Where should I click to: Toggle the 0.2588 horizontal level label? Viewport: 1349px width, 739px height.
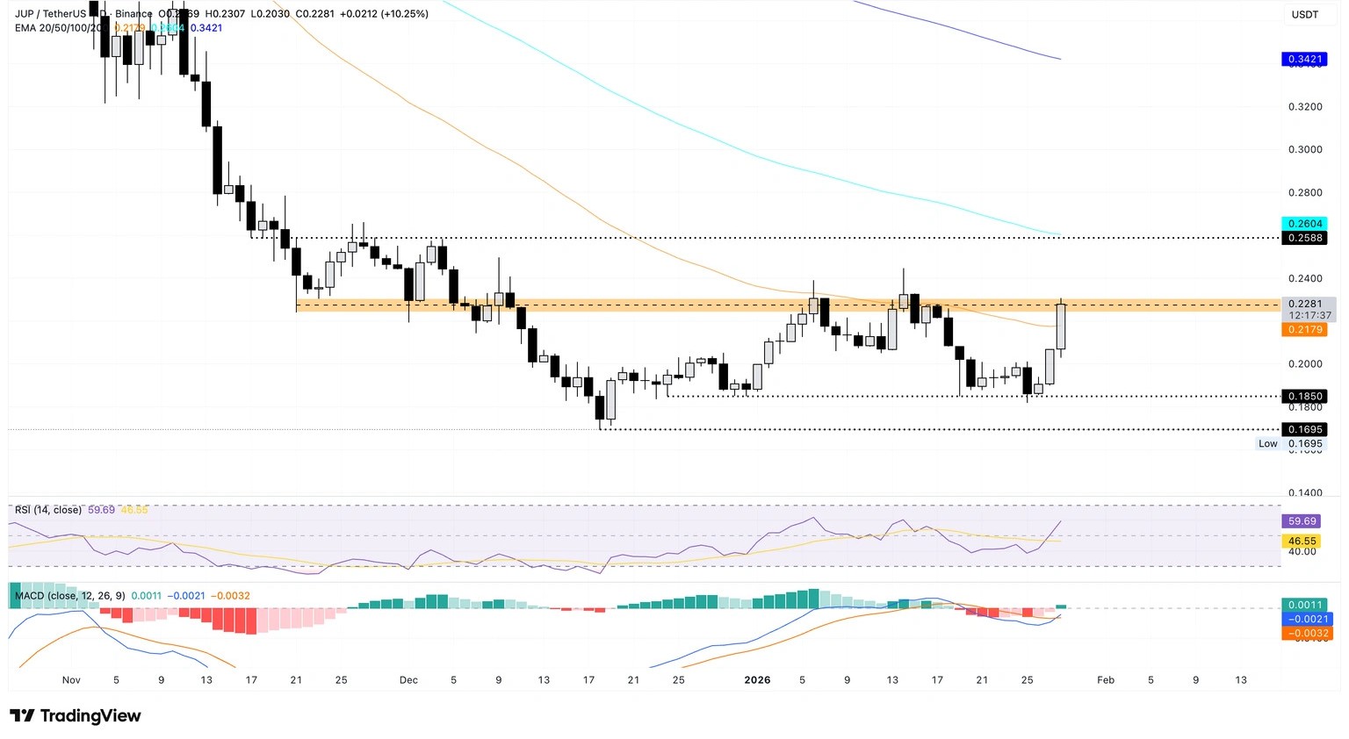1304,238
